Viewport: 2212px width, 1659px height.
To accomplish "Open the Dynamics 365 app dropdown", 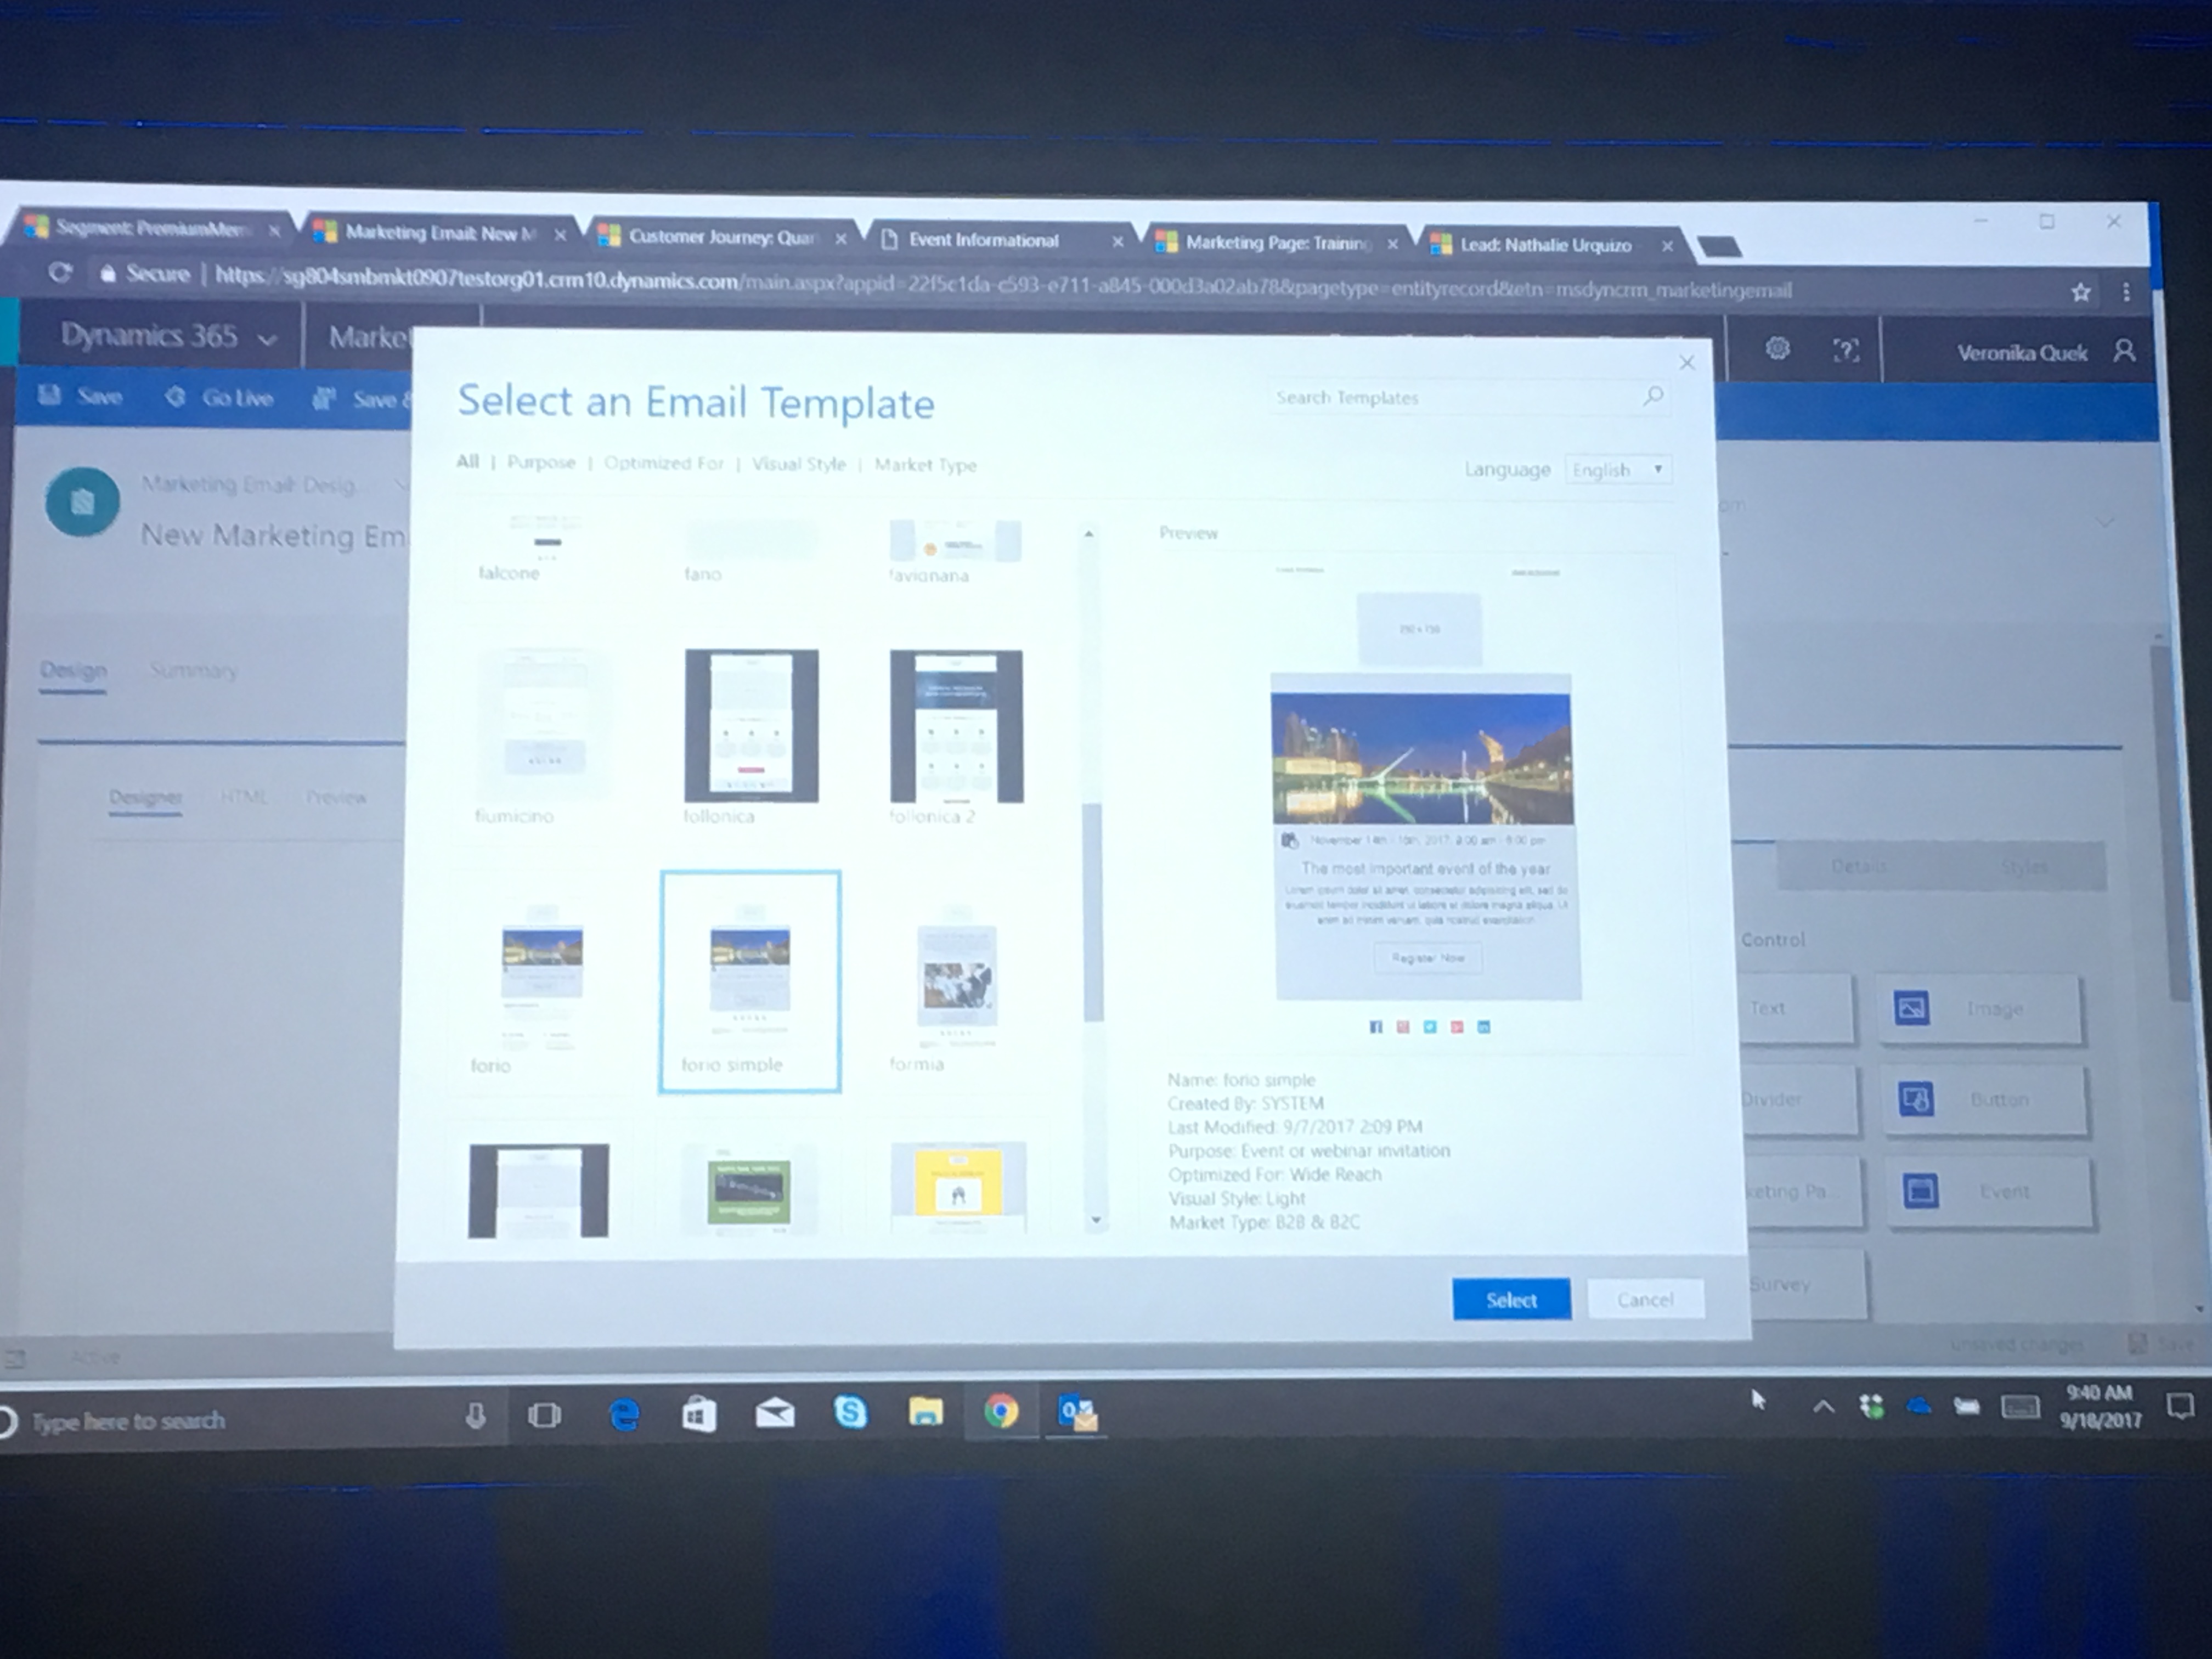I will point(268,339).
